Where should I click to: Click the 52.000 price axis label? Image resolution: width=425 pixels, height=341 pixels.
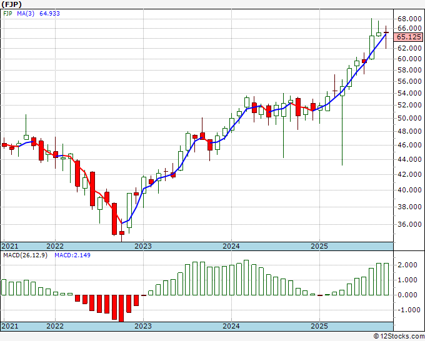[409, 105]
